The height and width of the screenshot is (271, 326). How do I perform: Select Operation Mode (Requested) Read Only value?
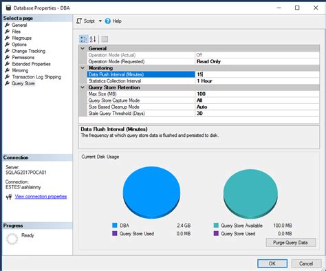tap(257, 61)
